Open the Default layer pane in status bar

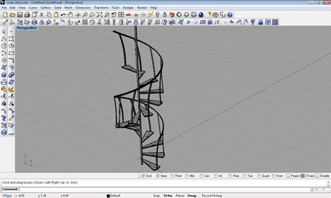point(115,196)
